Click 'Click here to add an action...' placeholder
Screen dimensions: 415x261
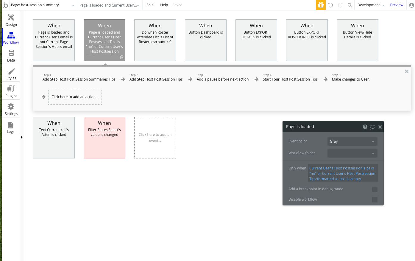pyautogui.click(x=75, y=97)
